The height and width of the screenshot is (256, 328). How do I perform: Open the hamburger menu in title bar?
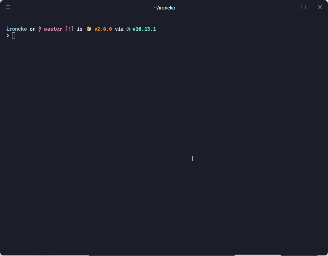click(8, 7)
